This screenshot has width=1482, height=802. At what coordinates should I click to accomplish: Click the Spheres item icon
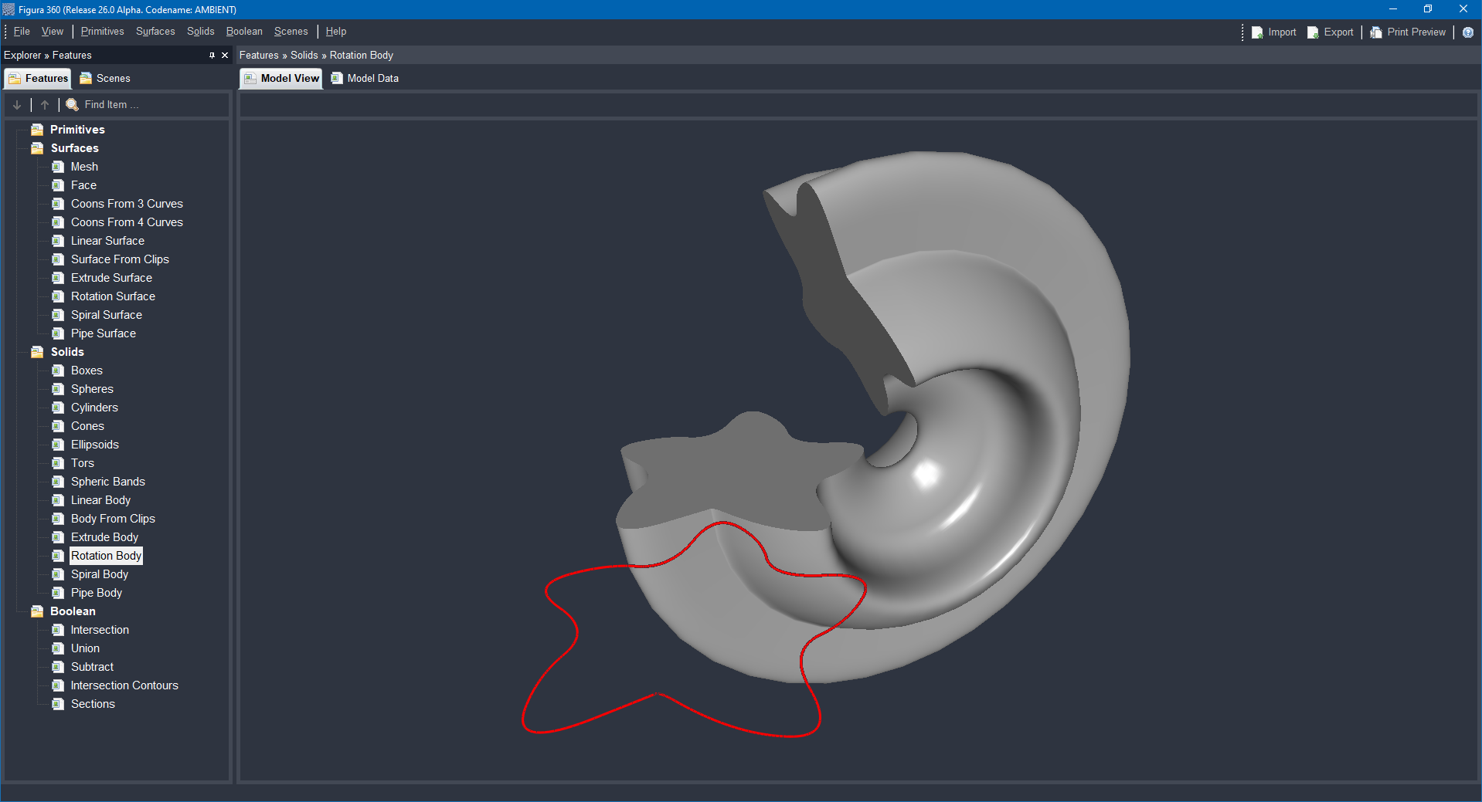tap(58, 389)
